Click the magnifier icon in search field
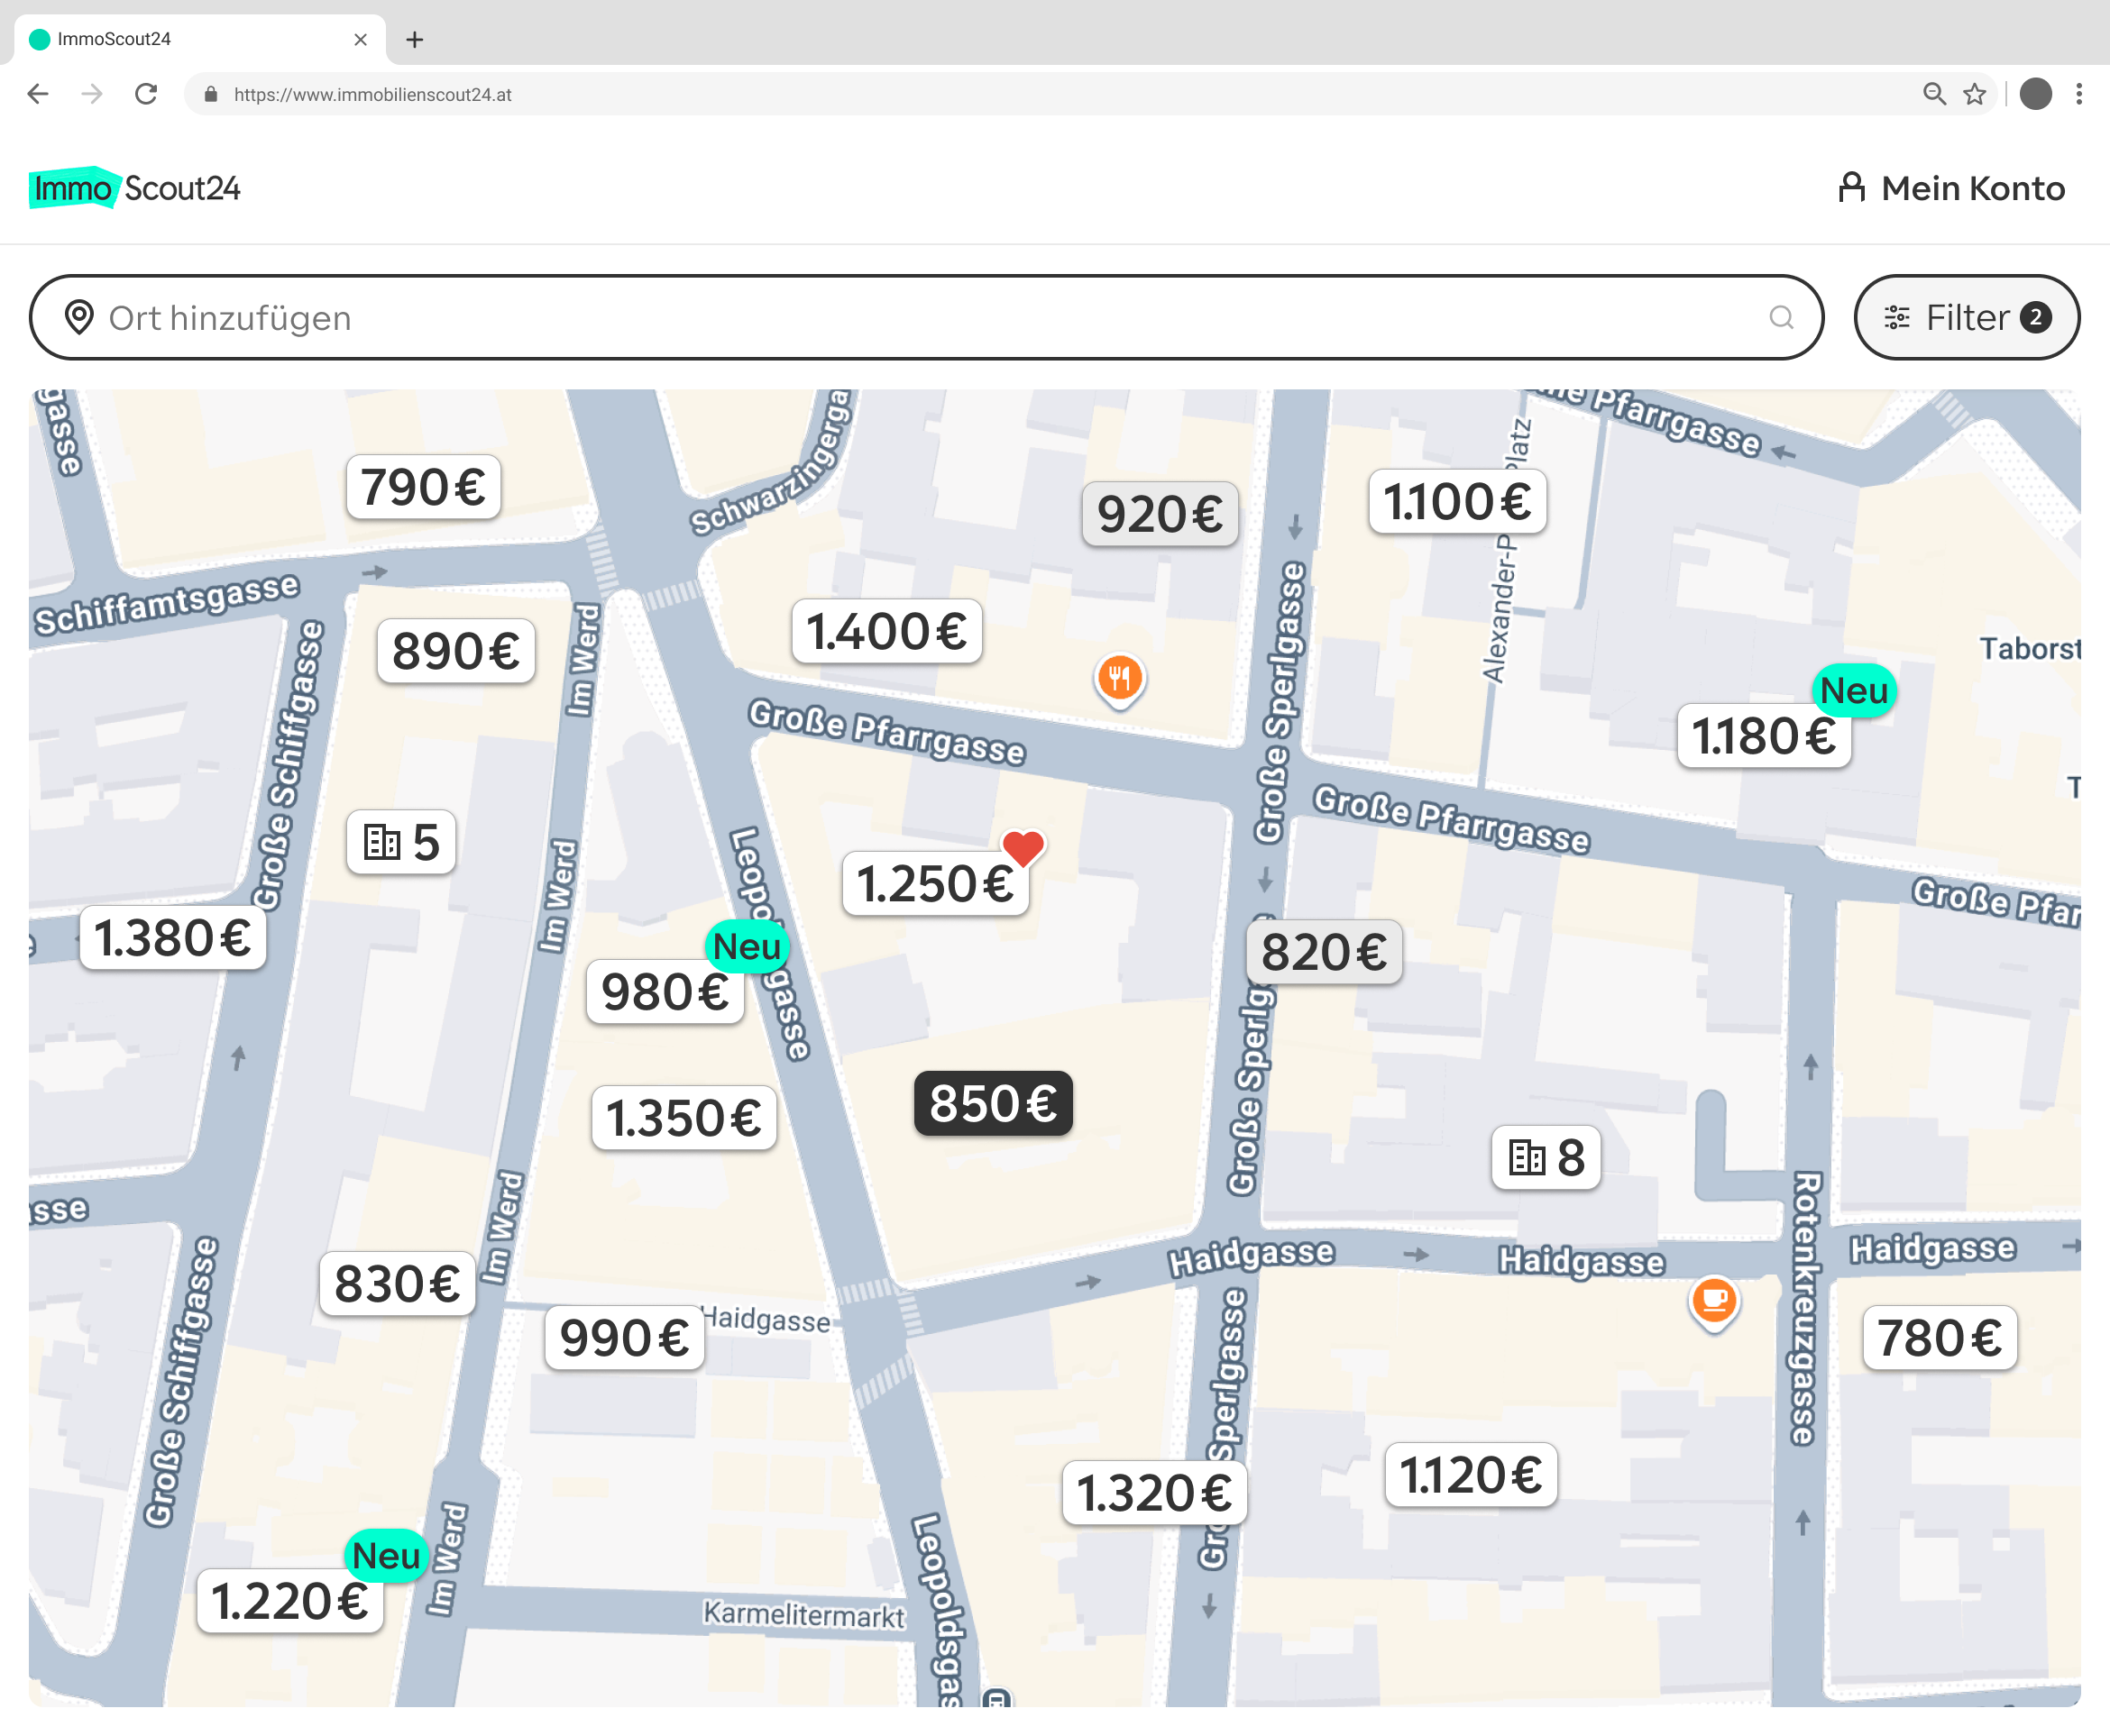2110x1736 pixels. pos(1781,318)
